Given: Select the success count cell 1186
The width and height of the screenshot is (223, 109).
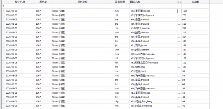Looking at the screenshot, I should point(195,11).
